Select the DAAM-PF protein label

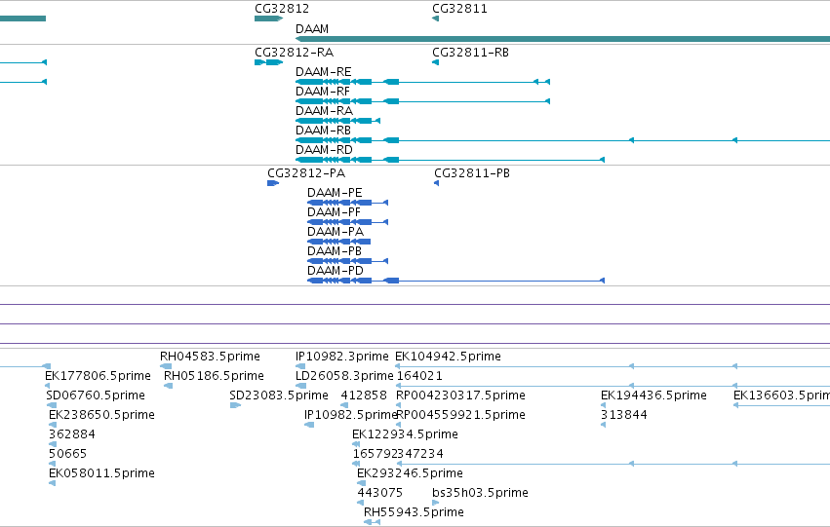334,212
